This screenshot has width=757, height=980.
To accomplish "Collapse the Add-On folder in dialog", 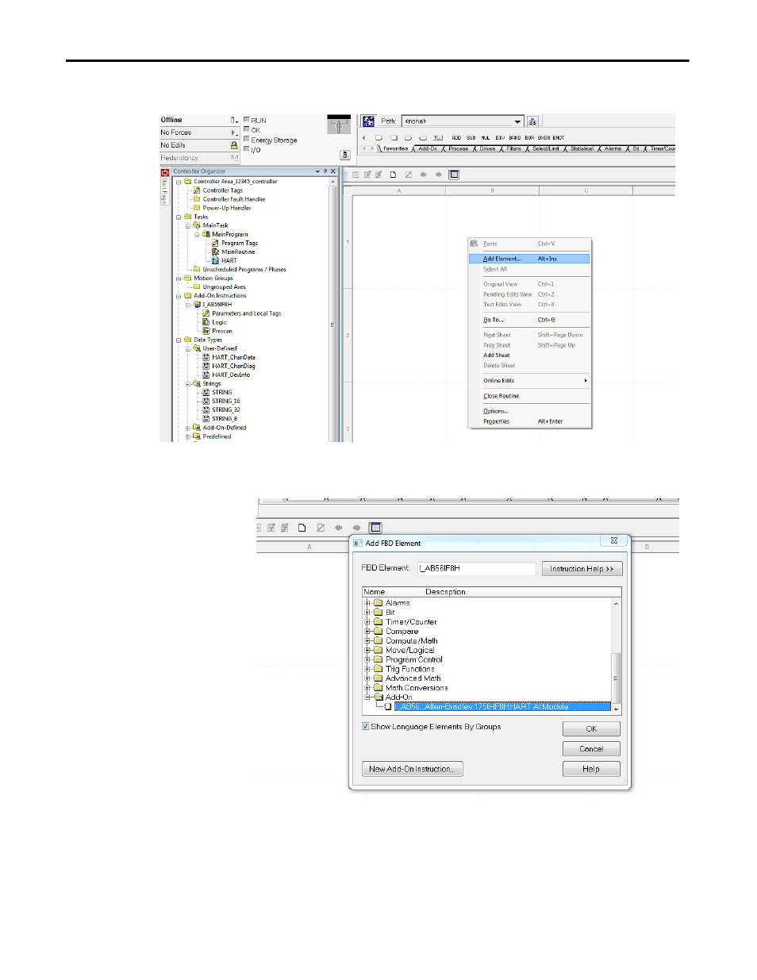I will tap(368, 697).
